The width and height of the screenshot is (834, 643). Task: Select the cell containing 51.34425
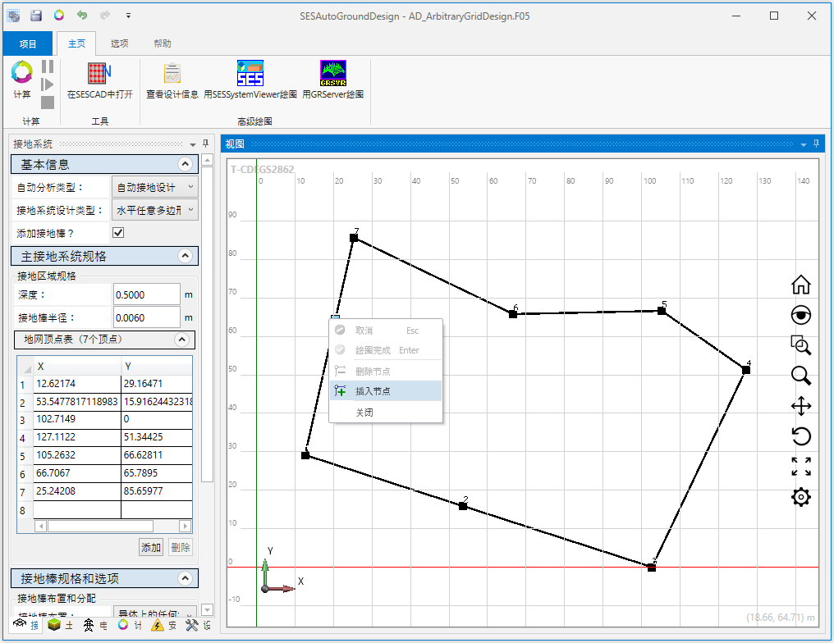coord(156,437)
